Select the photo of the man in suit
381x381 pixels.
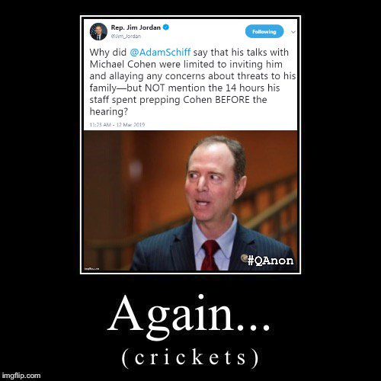coord(190,200)
